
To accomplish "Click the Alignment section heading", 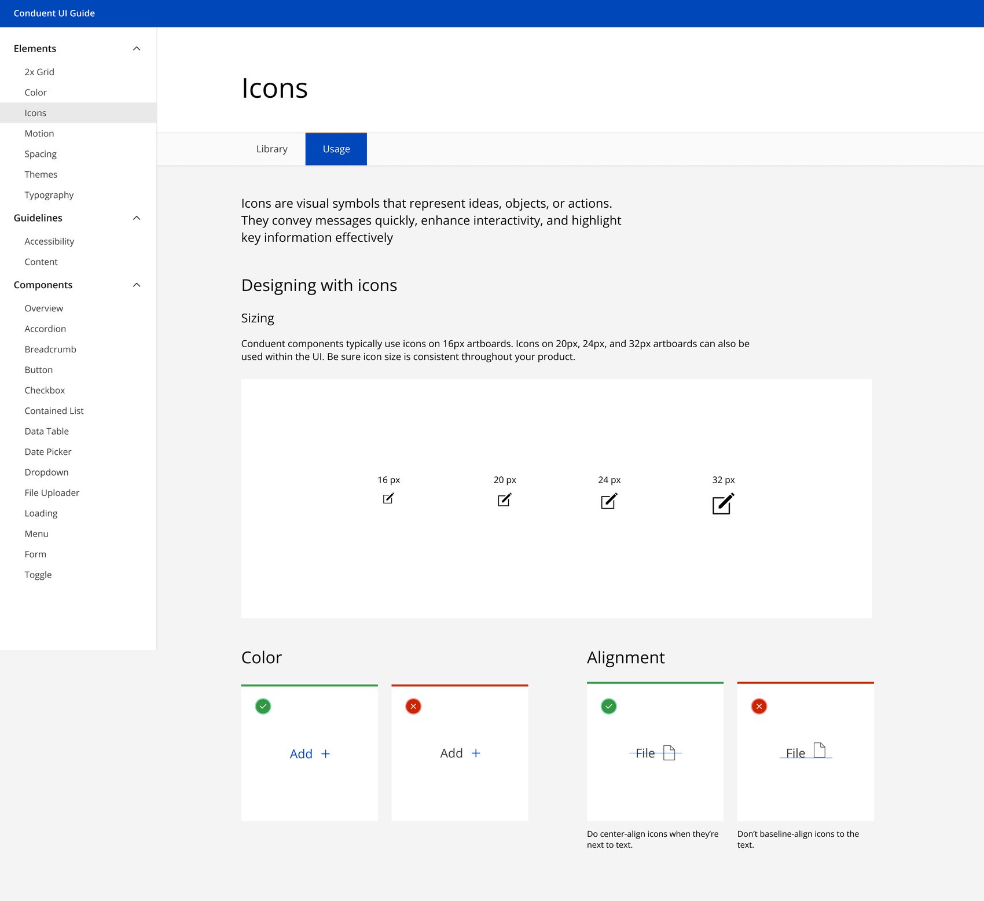I will 626,657.
